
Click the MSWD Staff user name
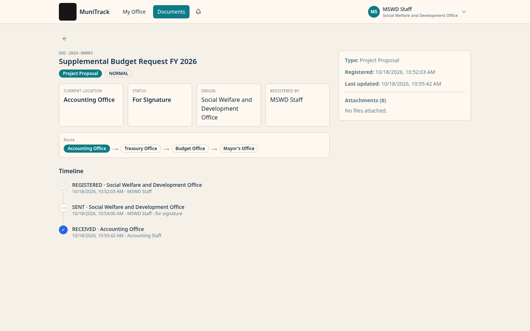397,9
